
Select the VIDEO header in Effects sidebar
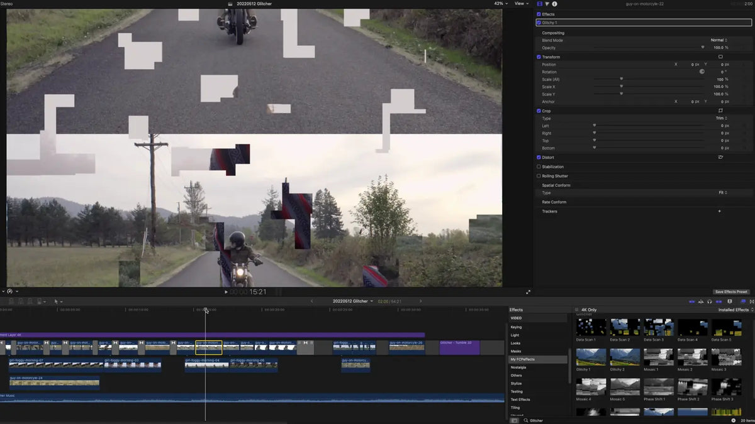tap(516, 318)
